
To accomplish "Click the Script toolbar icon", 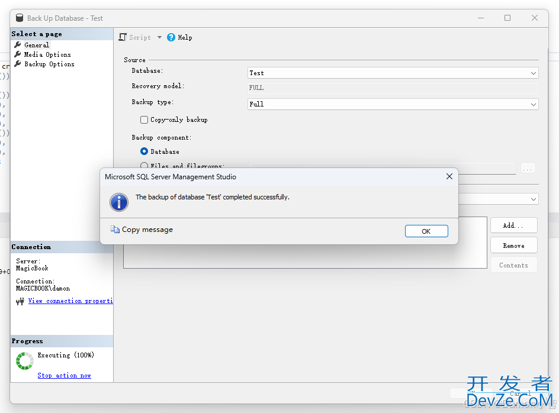I will pos(123,37).
